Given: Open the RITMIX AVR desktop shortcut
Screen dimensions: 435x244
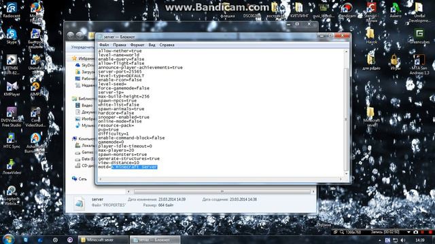Looking at the screenshot, I should 12,64.
